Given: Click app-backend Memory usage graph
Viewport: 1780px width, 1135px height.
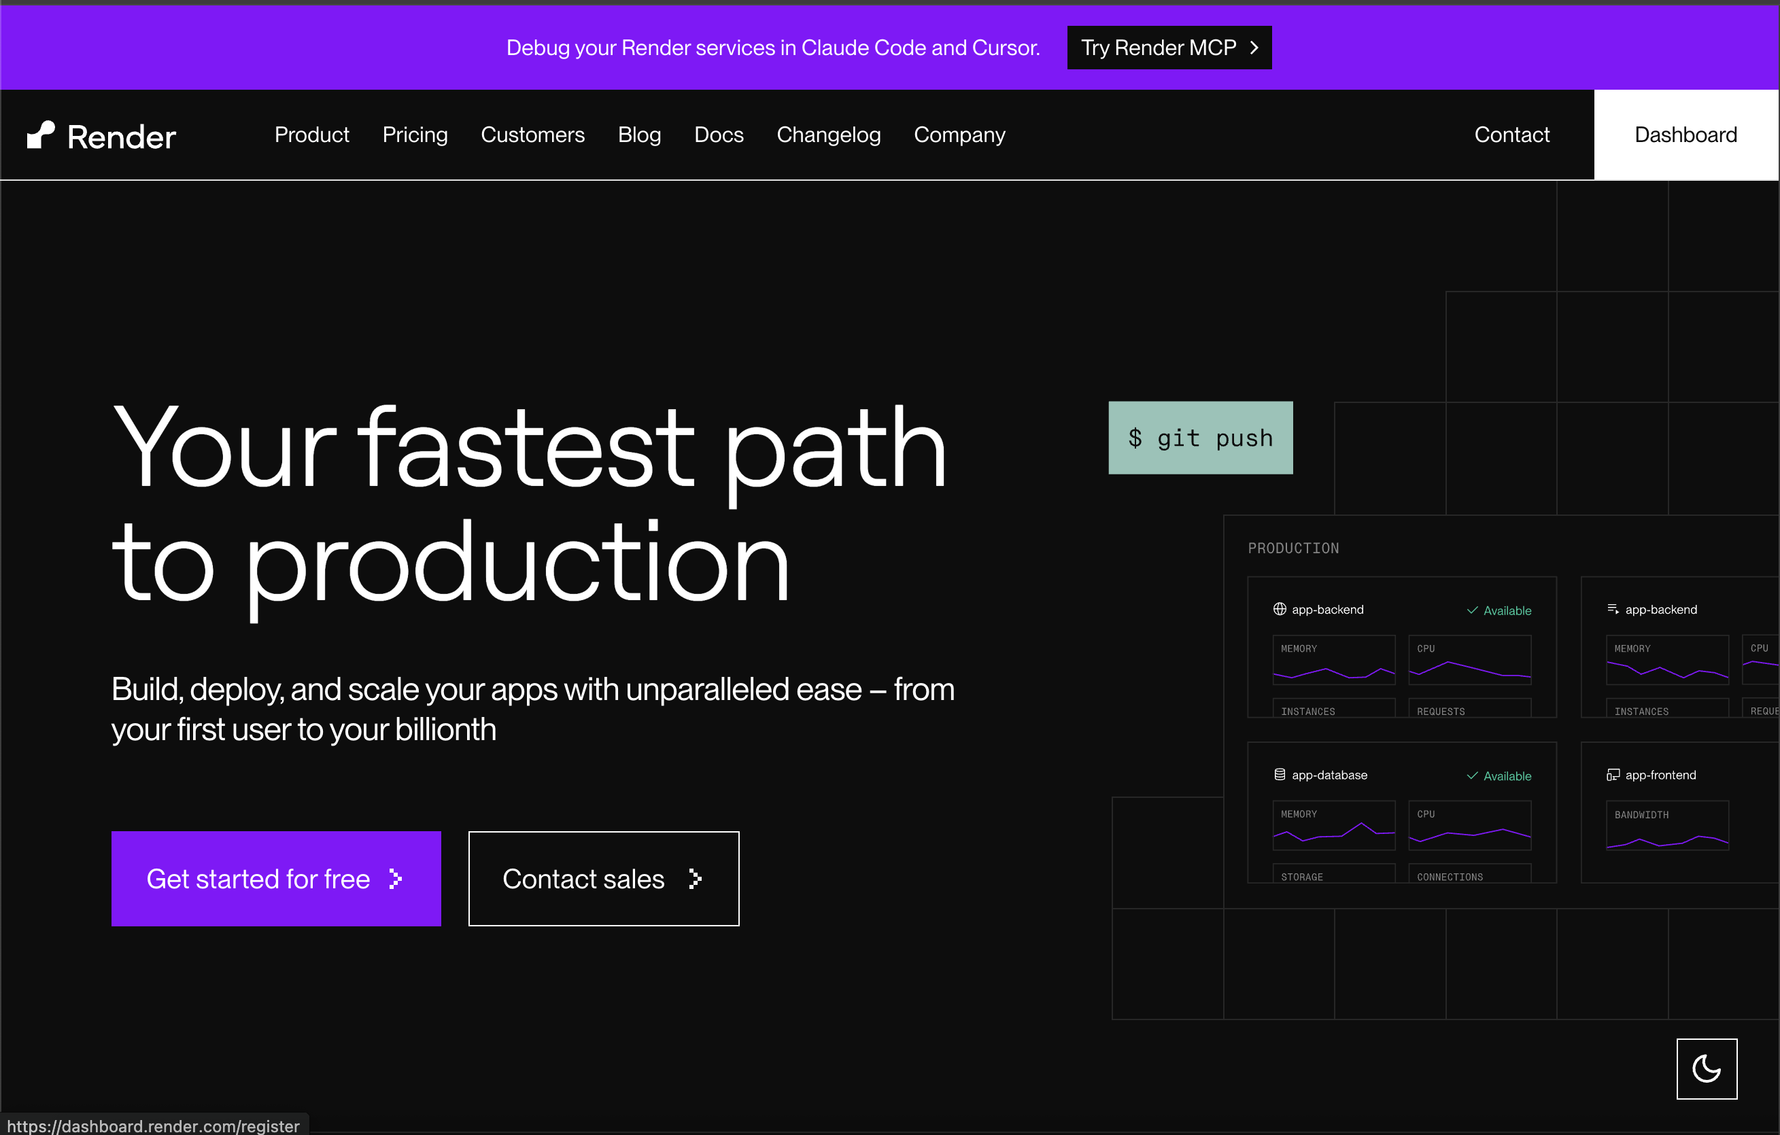Looking at the screenshot, I should pos(1333,660).
